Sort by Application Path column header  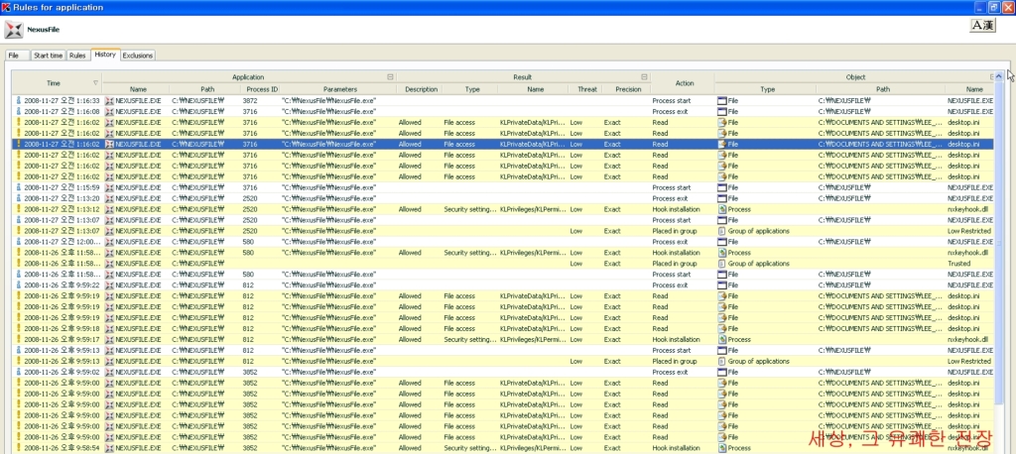(x=207, y=89)
